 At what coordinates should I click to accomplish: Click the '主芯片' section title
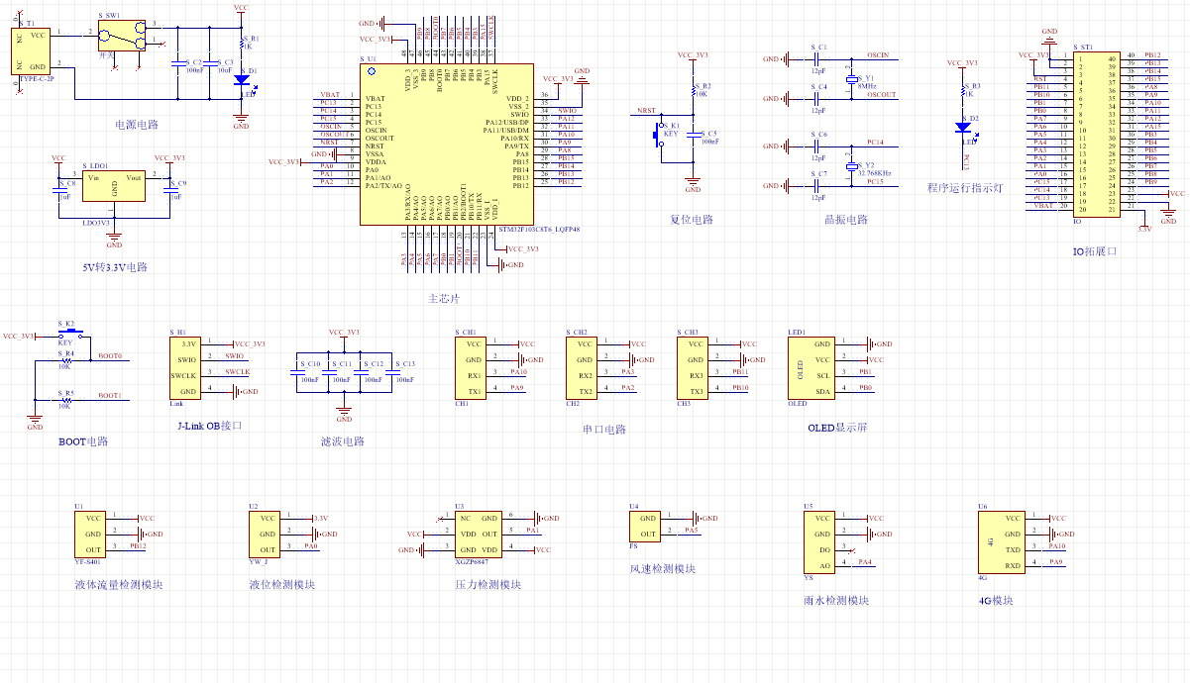[444, 299]
